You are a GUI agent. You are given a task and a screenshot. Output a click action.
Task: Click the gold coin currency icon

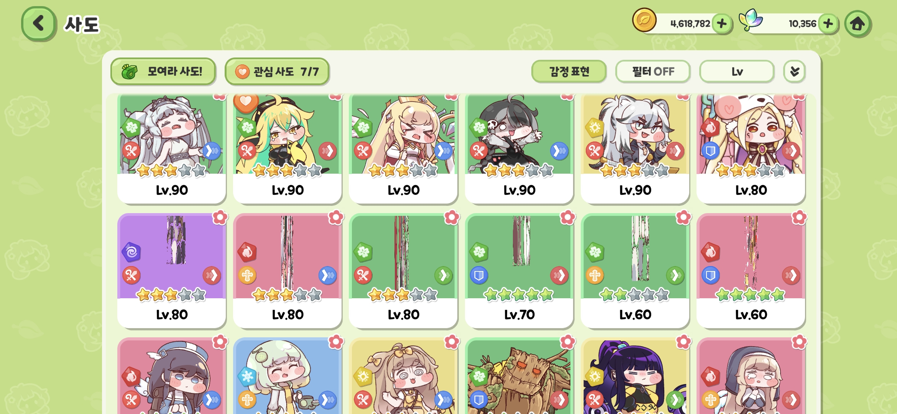click(644, 20)
